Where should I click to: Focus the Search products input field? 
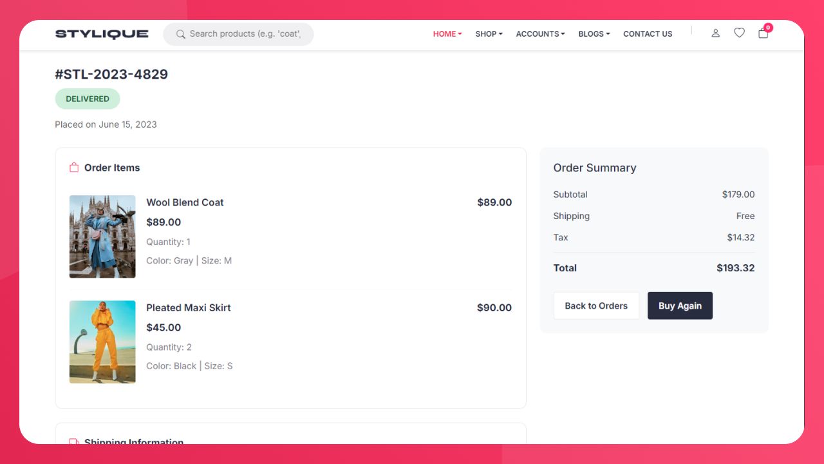(245, 34)
